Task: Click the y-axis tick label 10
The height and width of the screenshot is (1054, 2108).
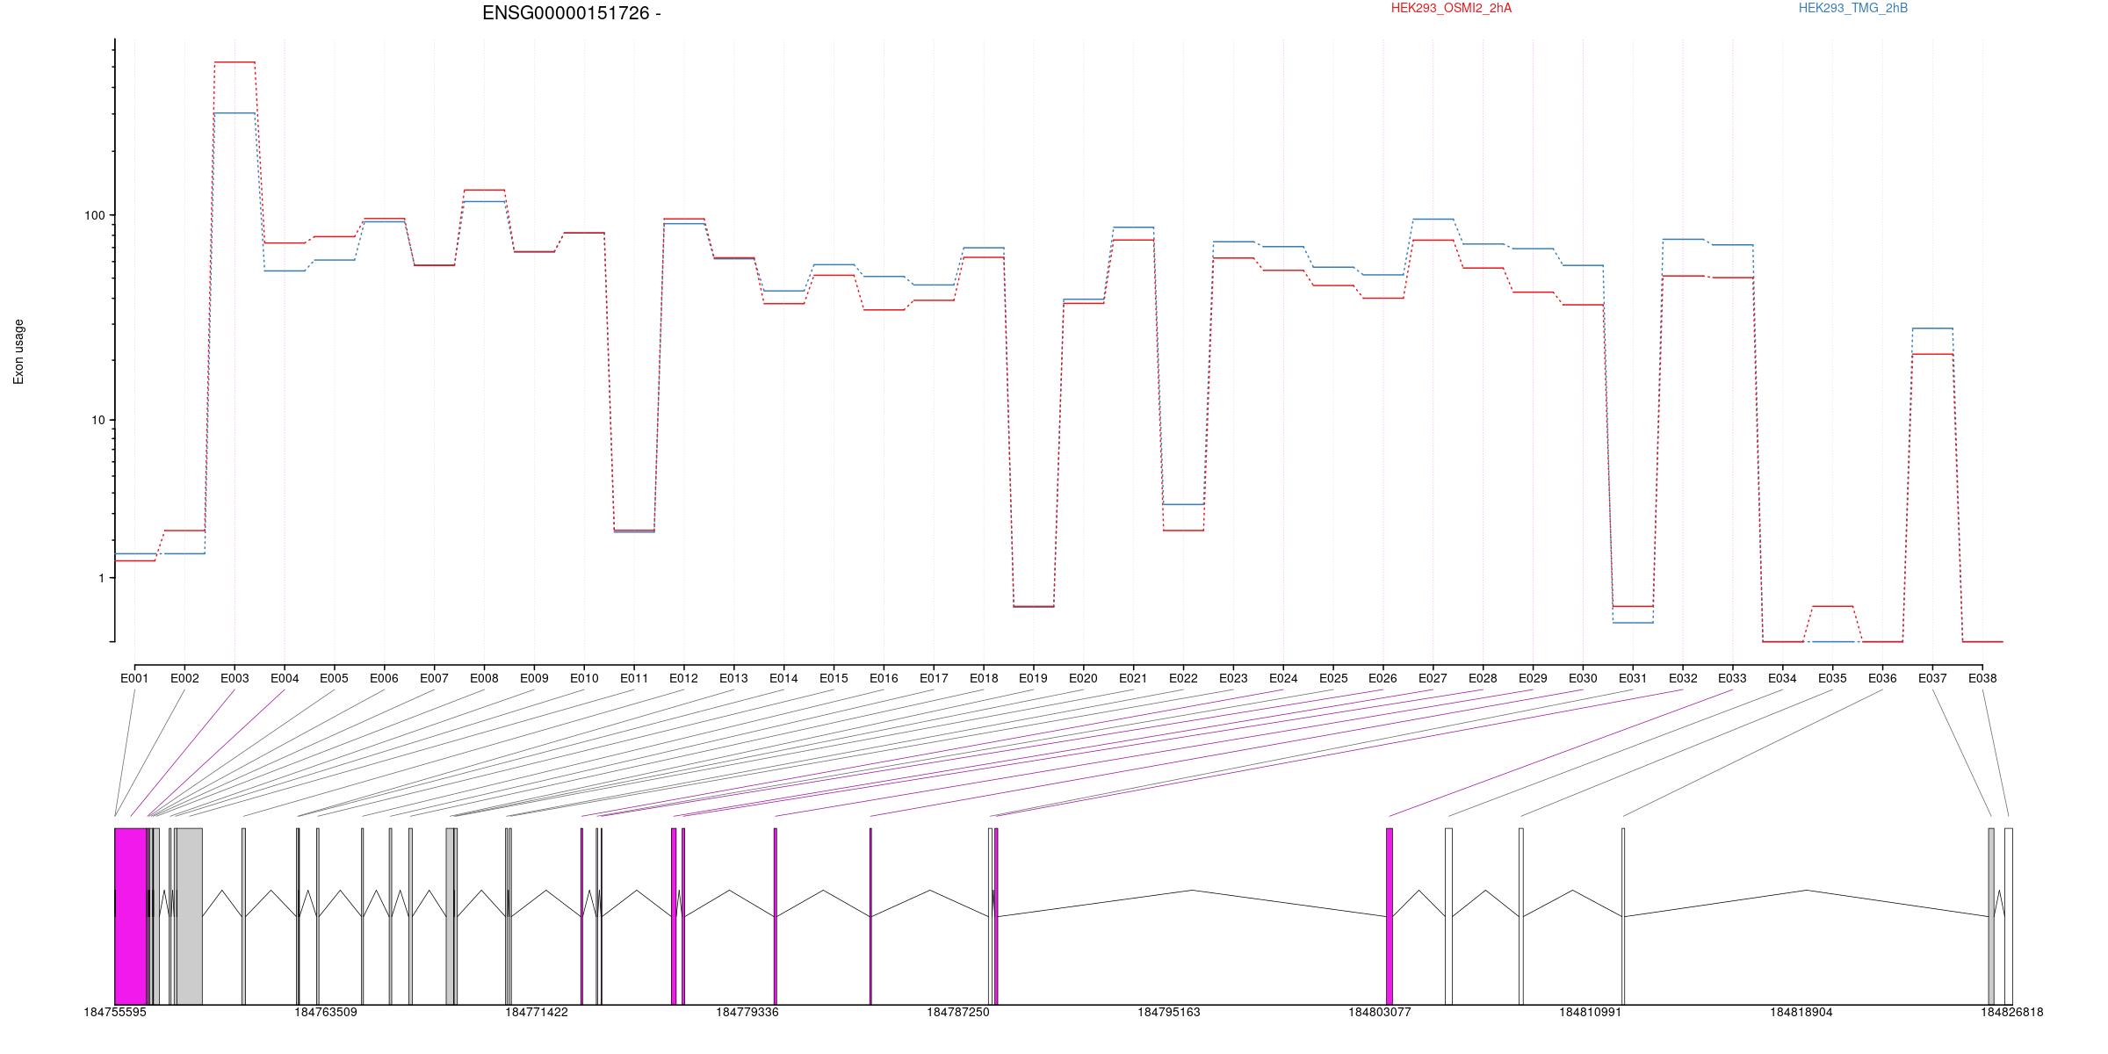Action: point(97,420)
